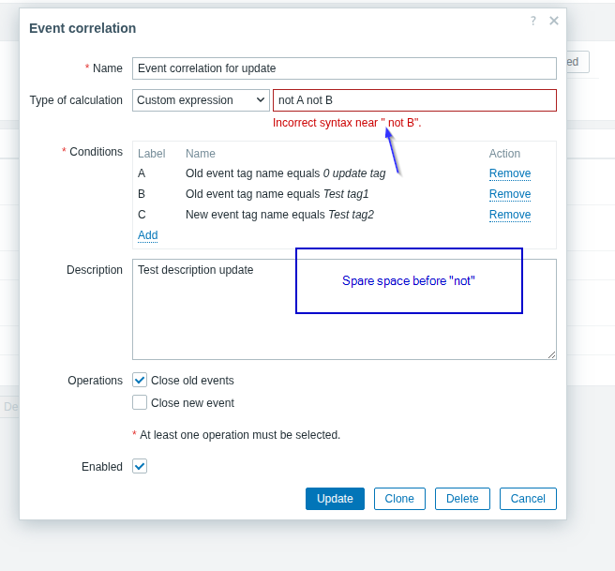
Task: Click the Close old events label
Action: [x=192, y=381]
